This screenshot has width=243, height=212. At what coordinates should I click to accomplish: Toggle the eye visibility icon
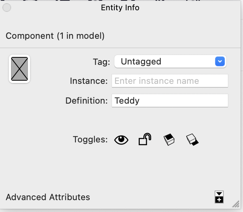(121, 140)
